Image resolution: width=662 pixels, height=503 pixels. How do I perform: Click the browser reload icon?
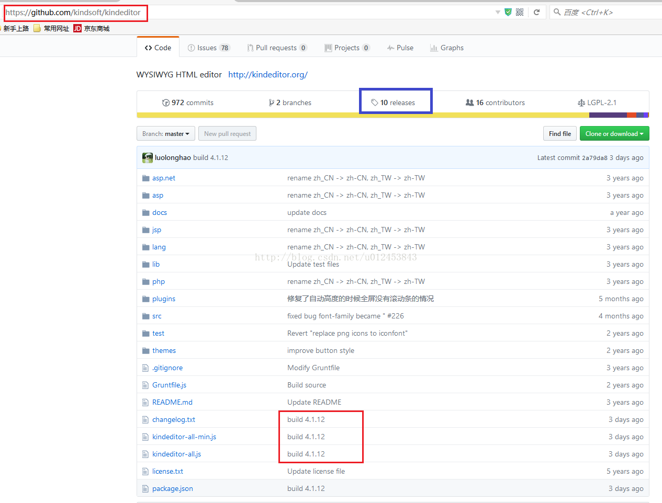pos(536,12)
